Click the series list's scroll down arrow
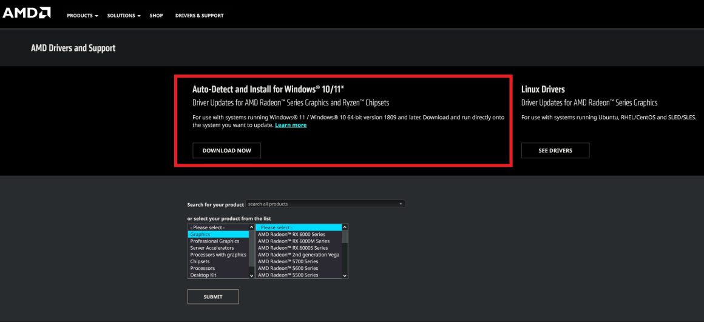The image size is (704, 322). click(345, 276)
